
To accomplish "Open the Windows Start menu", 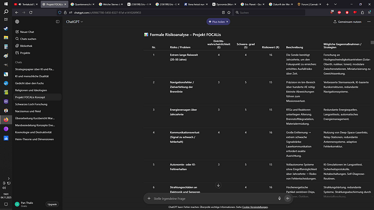I will coord(6,4).
